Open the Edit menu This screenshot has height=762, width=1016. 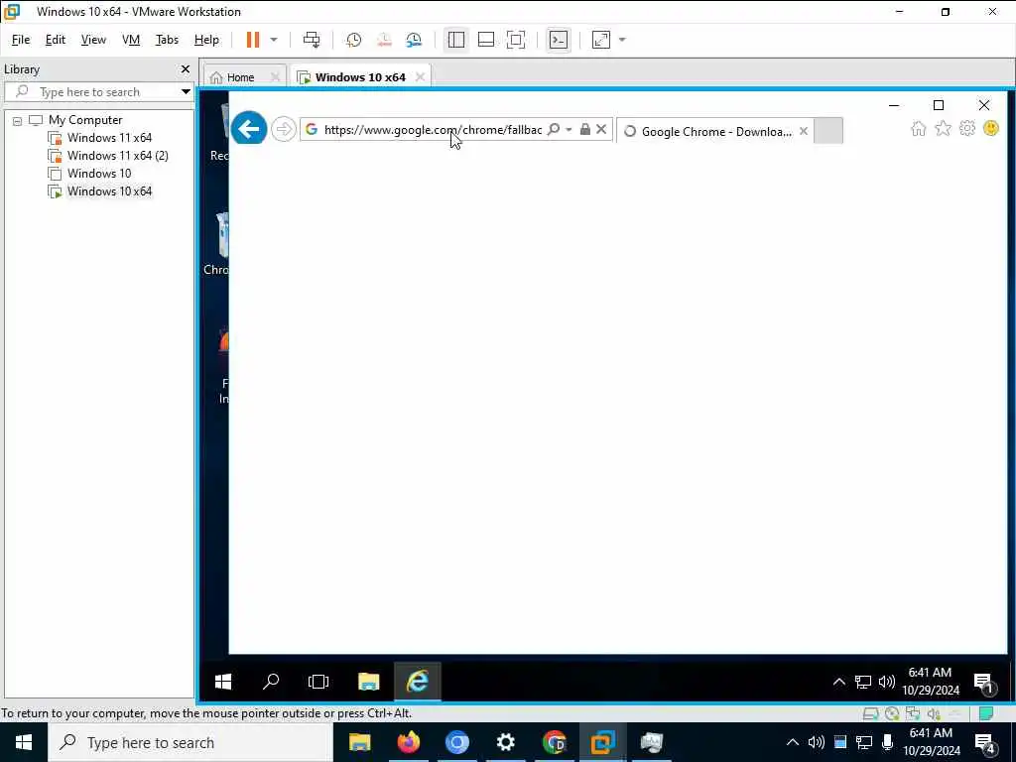click(56, 40)
